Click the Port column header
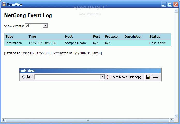This screenshot has width=180, height=124. point(96,37)
